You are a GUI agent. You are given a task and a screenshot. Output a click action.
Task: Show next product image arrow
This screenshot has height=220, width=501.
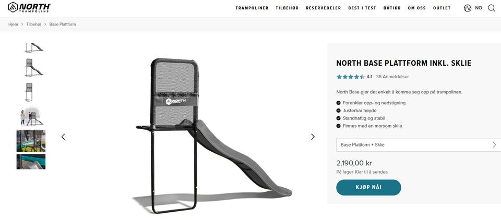point(313,137)
